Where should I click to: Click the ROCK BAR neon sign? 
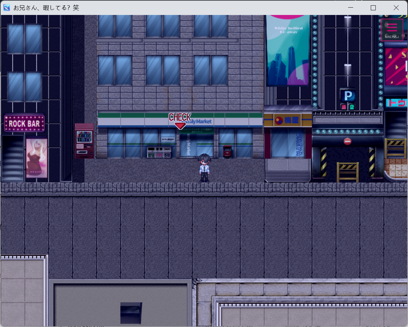(x=24, y=123)
